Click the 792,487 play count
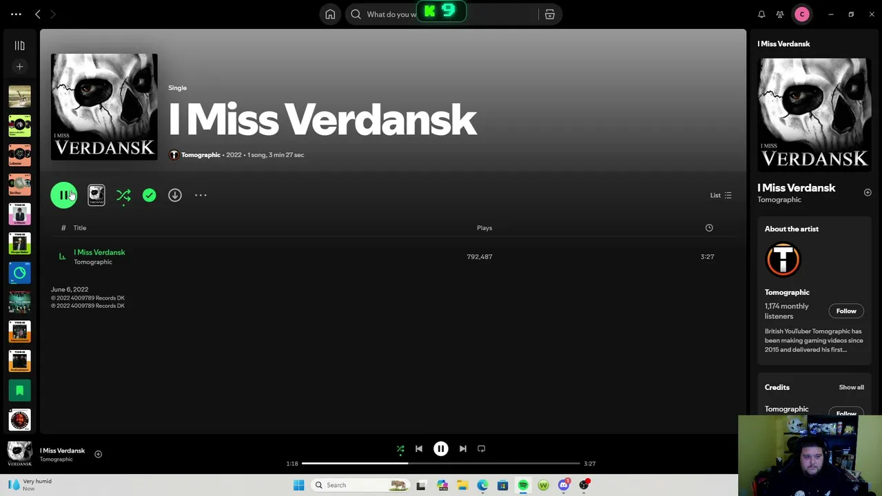The image size is (882, 496). (480, 256)
